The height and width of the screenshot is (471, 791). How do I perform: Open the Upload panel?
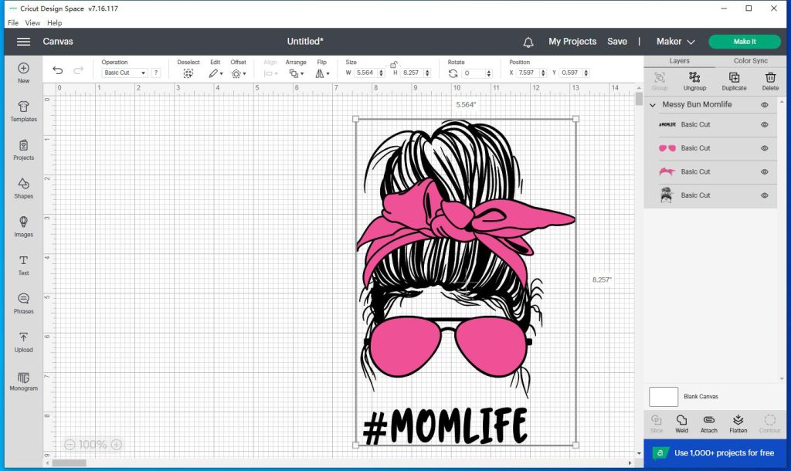(x=23, y=344)
